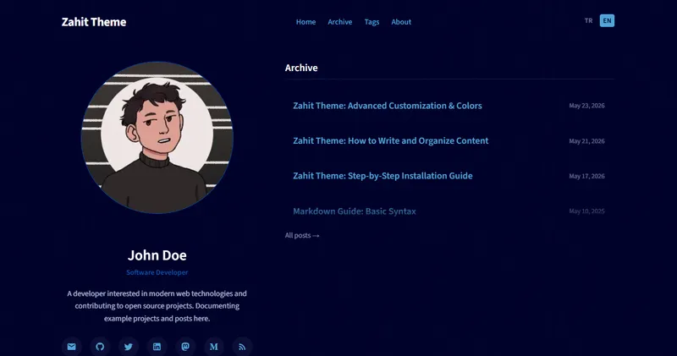Open Markdown Guide: Basic Syntax post
Screen dimensions: 677x356
[x=355, y=211]
